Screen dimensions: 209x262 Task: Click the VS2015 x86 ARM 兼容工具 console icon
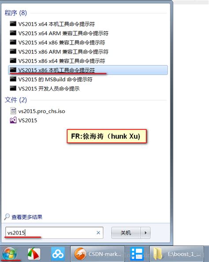click(x=13, y=51)
